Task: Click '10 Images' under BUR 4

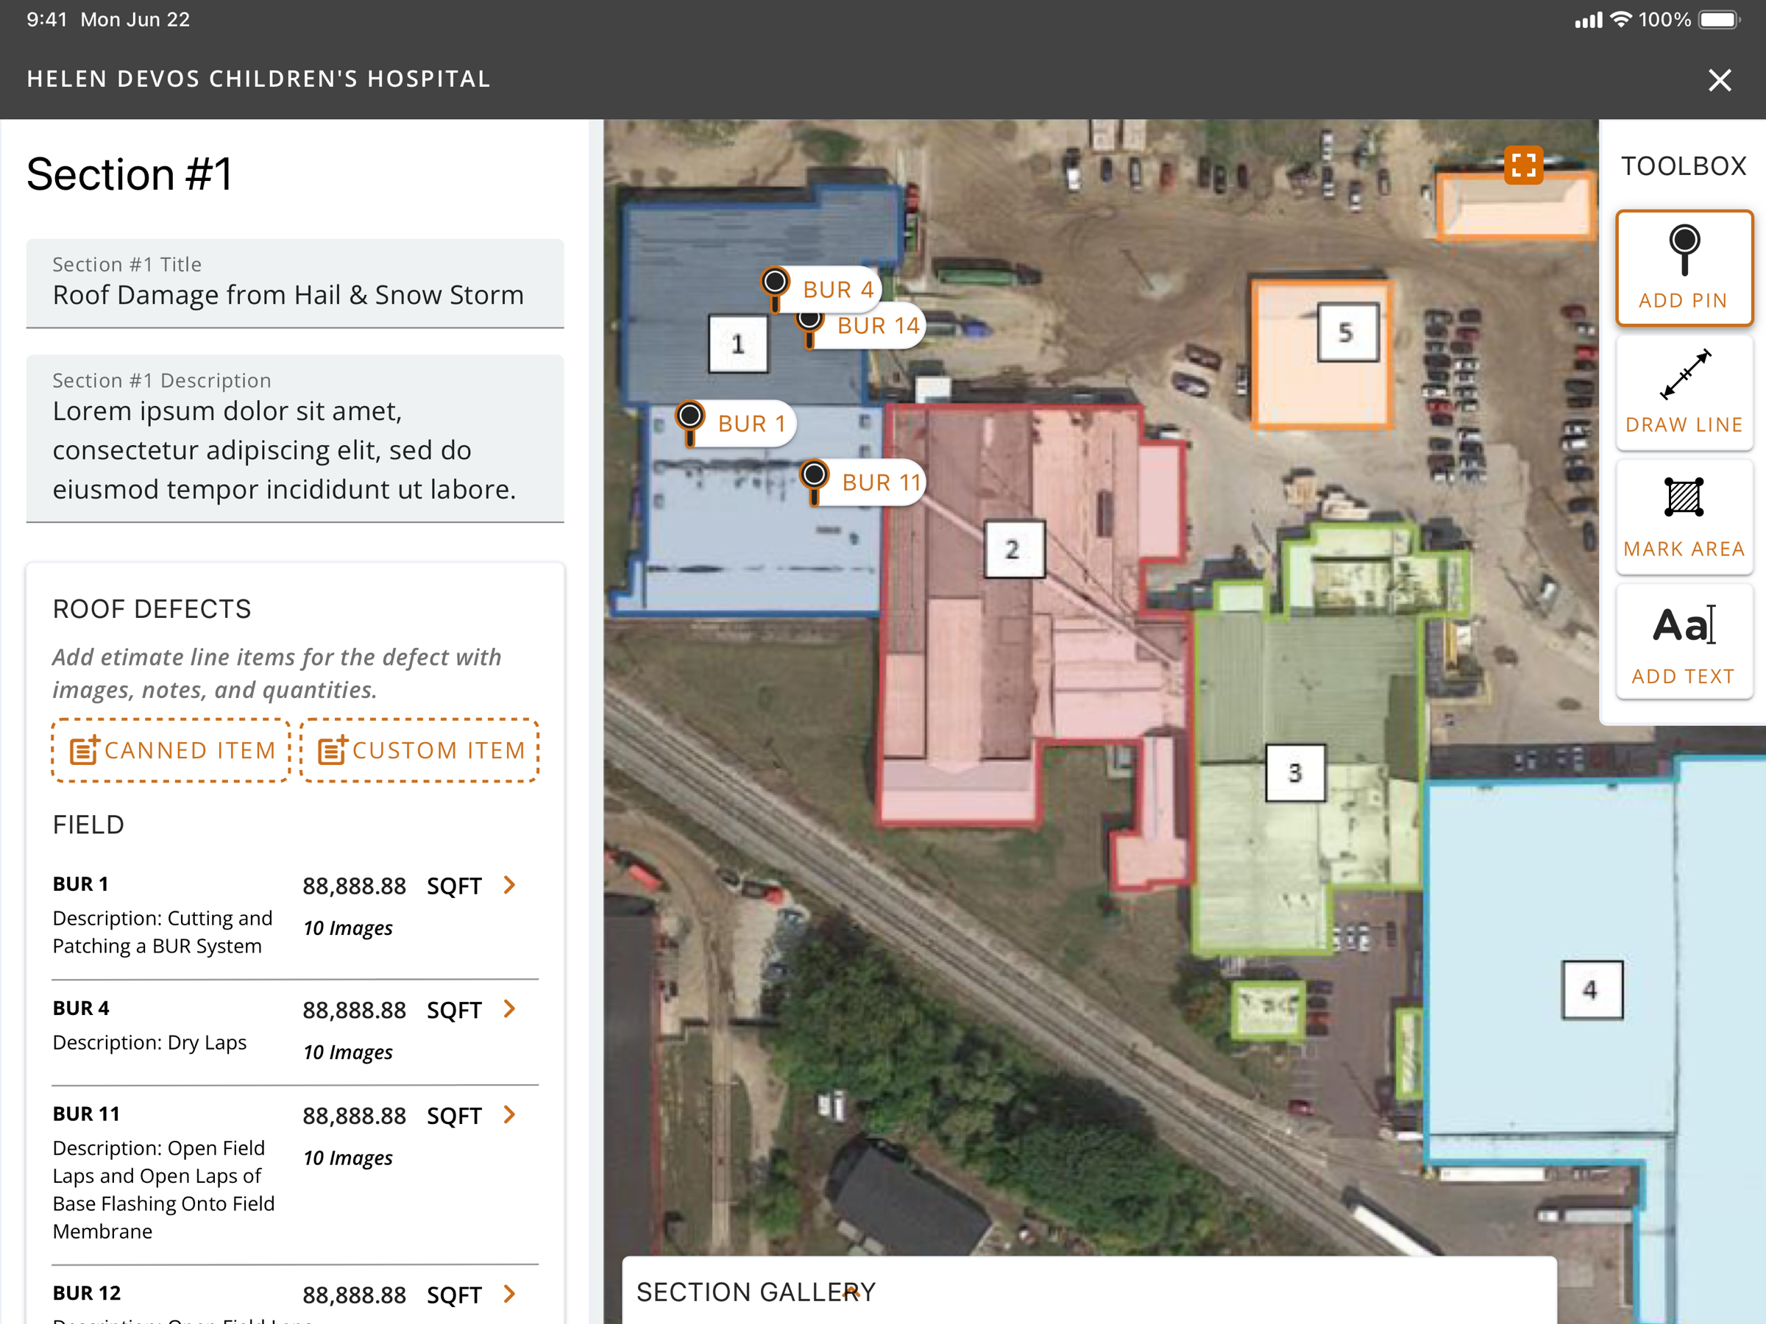Action: tap(348, 1053)
